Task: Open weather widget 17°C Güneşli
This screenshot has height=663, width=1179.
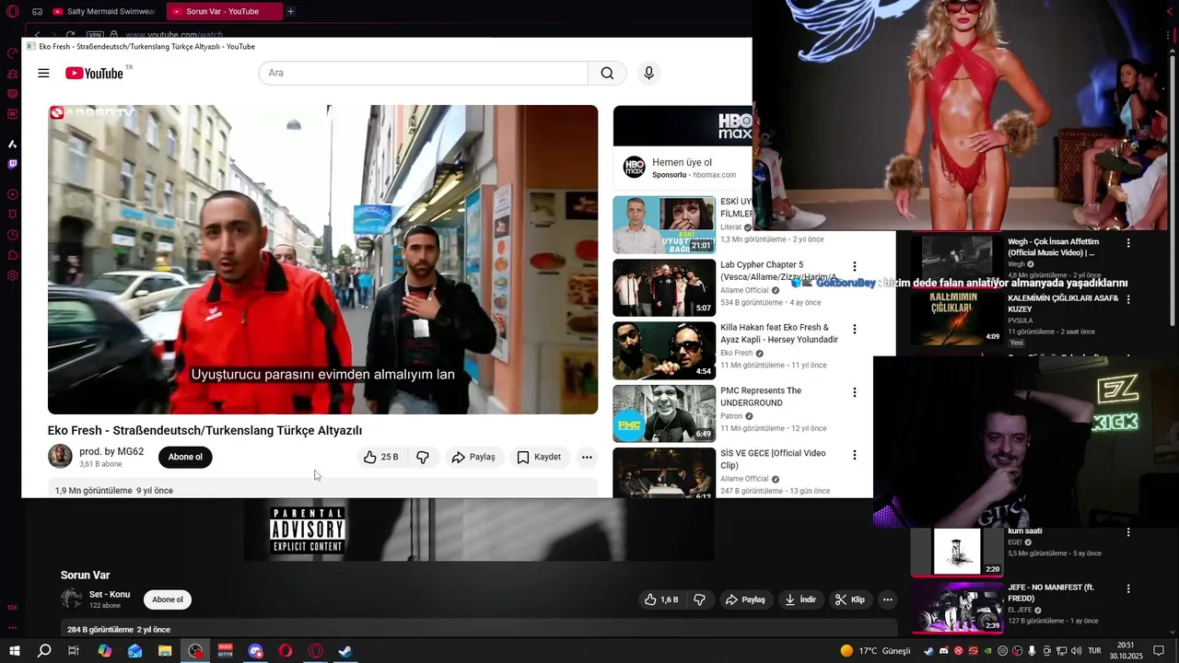Action: (x=875, y=651)
